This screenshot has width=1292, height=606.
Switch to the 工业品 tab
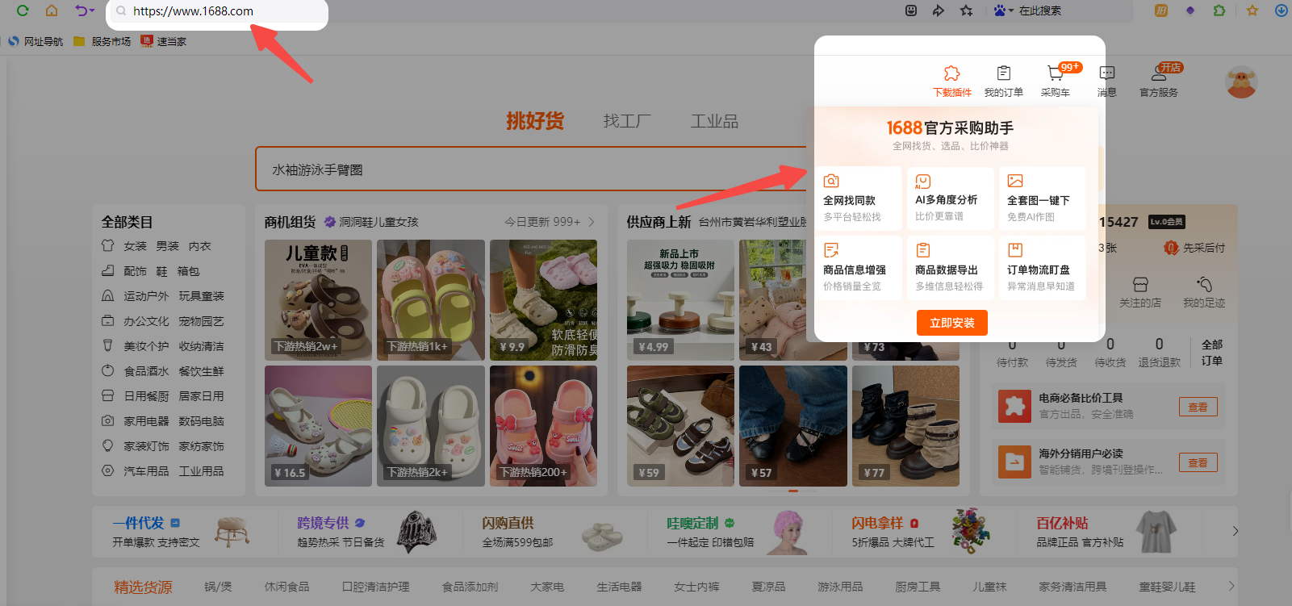[x=714, y=121]
